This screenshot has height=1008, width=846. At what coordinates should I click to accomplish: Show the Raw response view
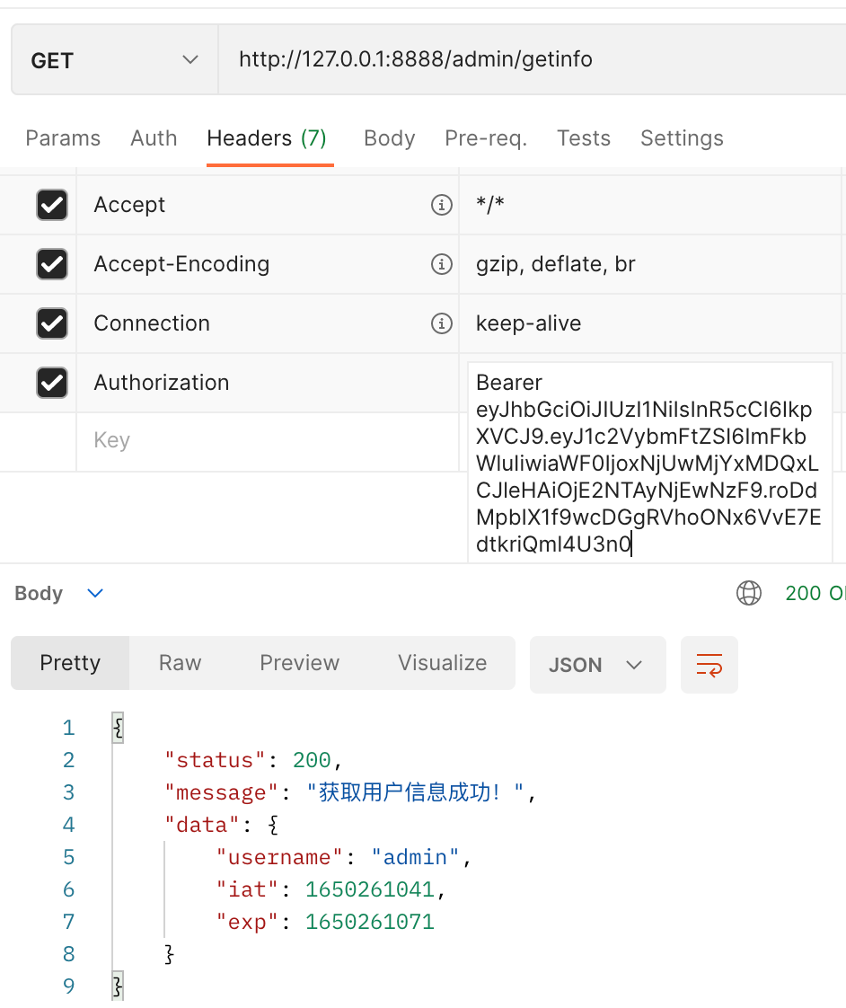[180, 663]
